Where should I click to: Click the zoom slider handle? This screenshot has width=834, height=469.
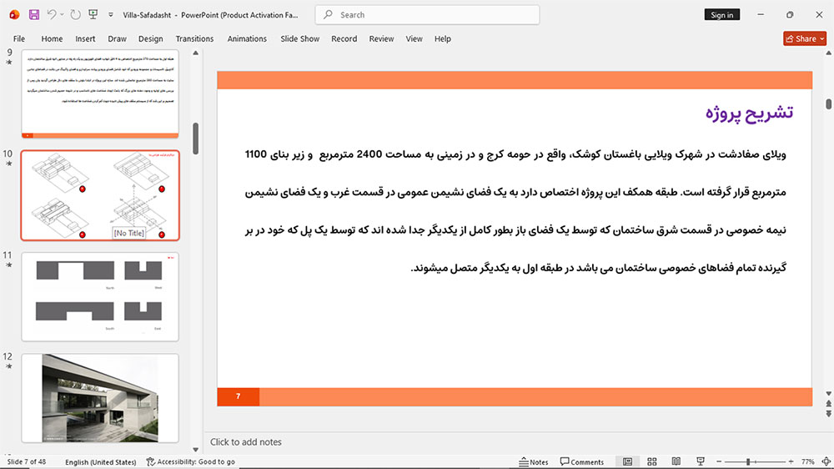(x=748, y=461)
